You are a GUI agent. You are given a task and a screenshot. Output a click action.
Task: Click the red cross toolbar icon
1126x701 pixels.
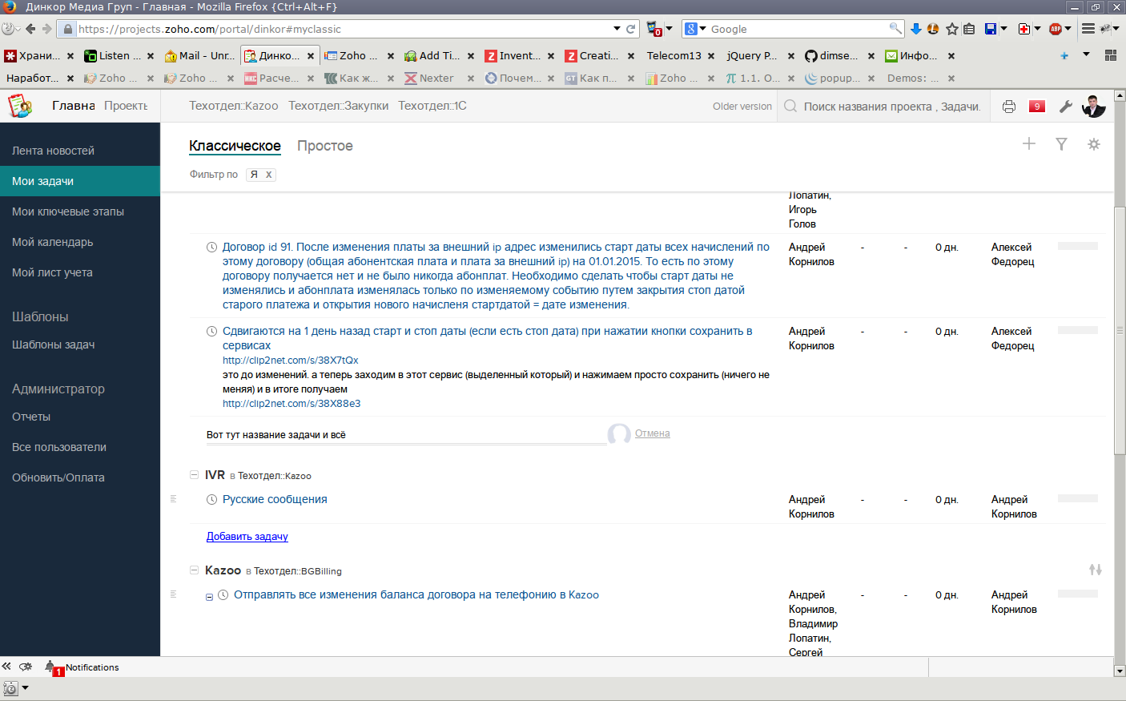pos(1023,29)
